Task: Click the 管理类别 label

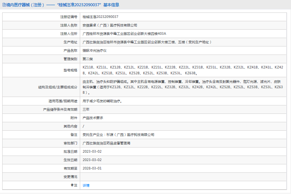Action: click(x=70, y=59)
